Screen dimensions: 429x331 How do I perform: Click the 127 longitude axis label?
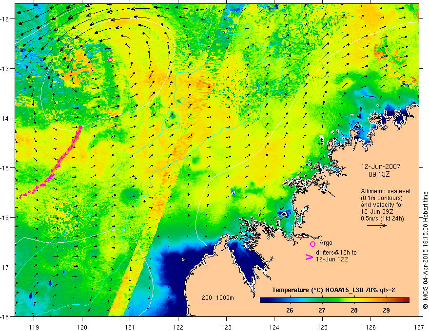coord(419,327)
